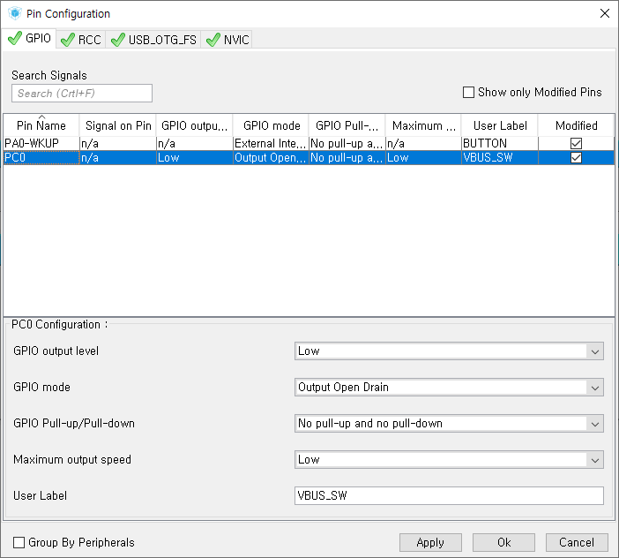Viewport: 619px width, 558px height.
Task: Enable Group By Peripherals checkbox
Action: tap(19, 542)
